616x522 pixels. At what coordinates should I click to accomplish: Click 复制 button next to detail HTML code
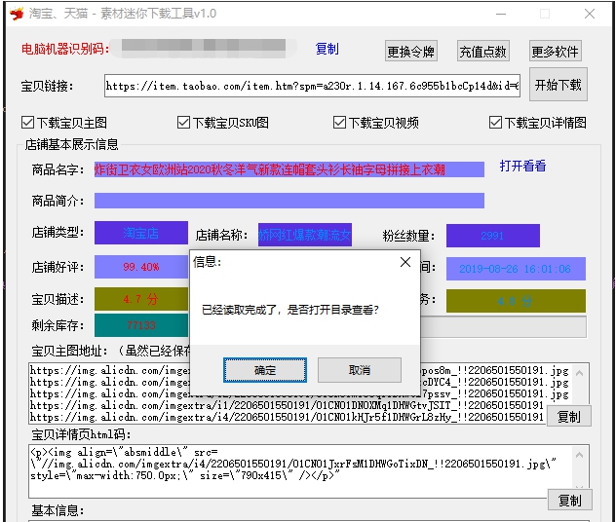click(x=569, y=500)
